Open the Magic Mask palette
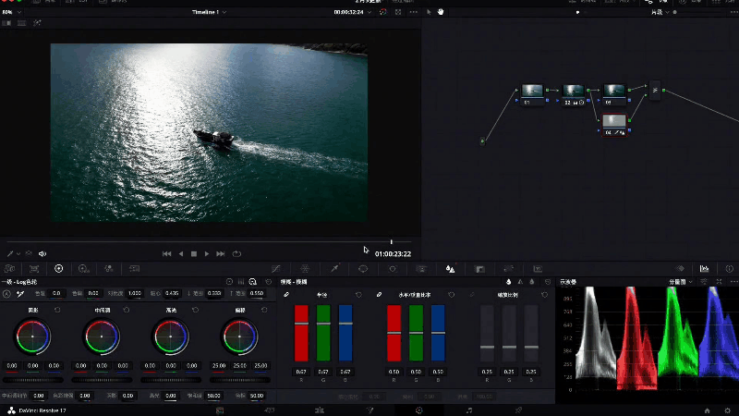The height and width of the screenshot is (416, 739). [421, 269]
